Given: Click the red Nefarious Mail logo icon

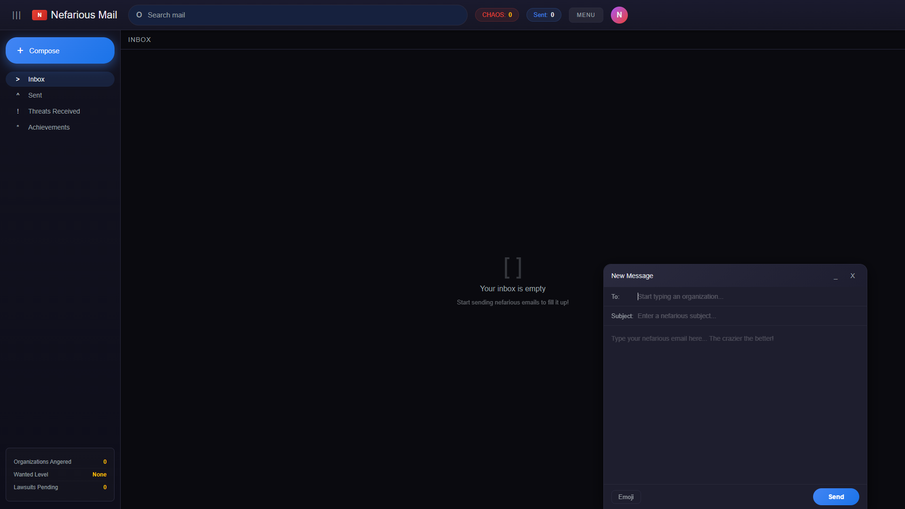Looking at the screenshot, I should click(39, 15).
